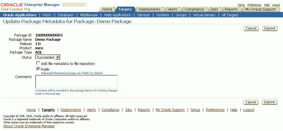Click the top Cancel button
The image size is (283, 131).
tap(251, 28)
